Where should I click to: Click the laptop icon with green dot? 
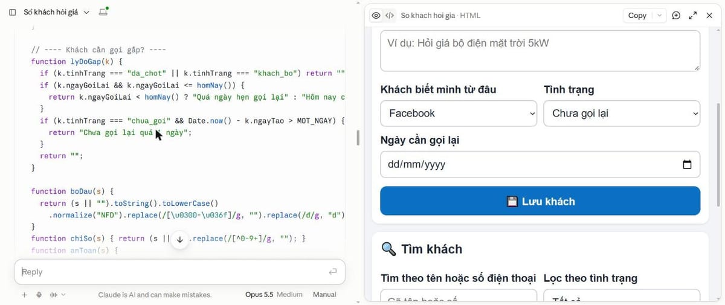point(103,11)
